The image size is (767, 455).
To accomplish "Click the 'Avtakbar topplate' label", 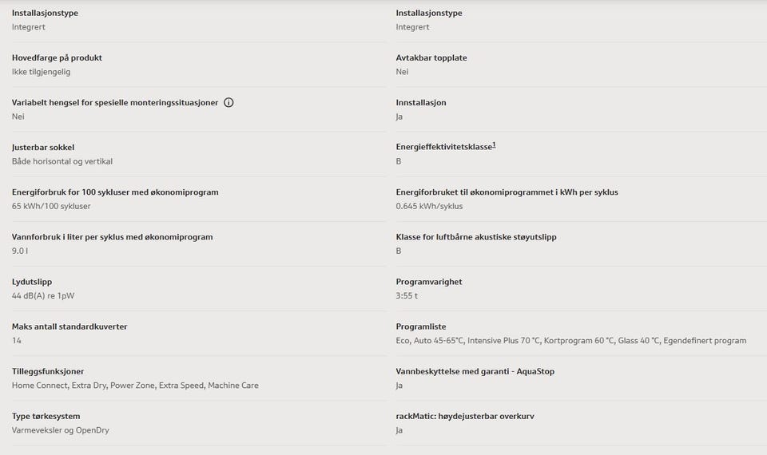I will [431, 58].
